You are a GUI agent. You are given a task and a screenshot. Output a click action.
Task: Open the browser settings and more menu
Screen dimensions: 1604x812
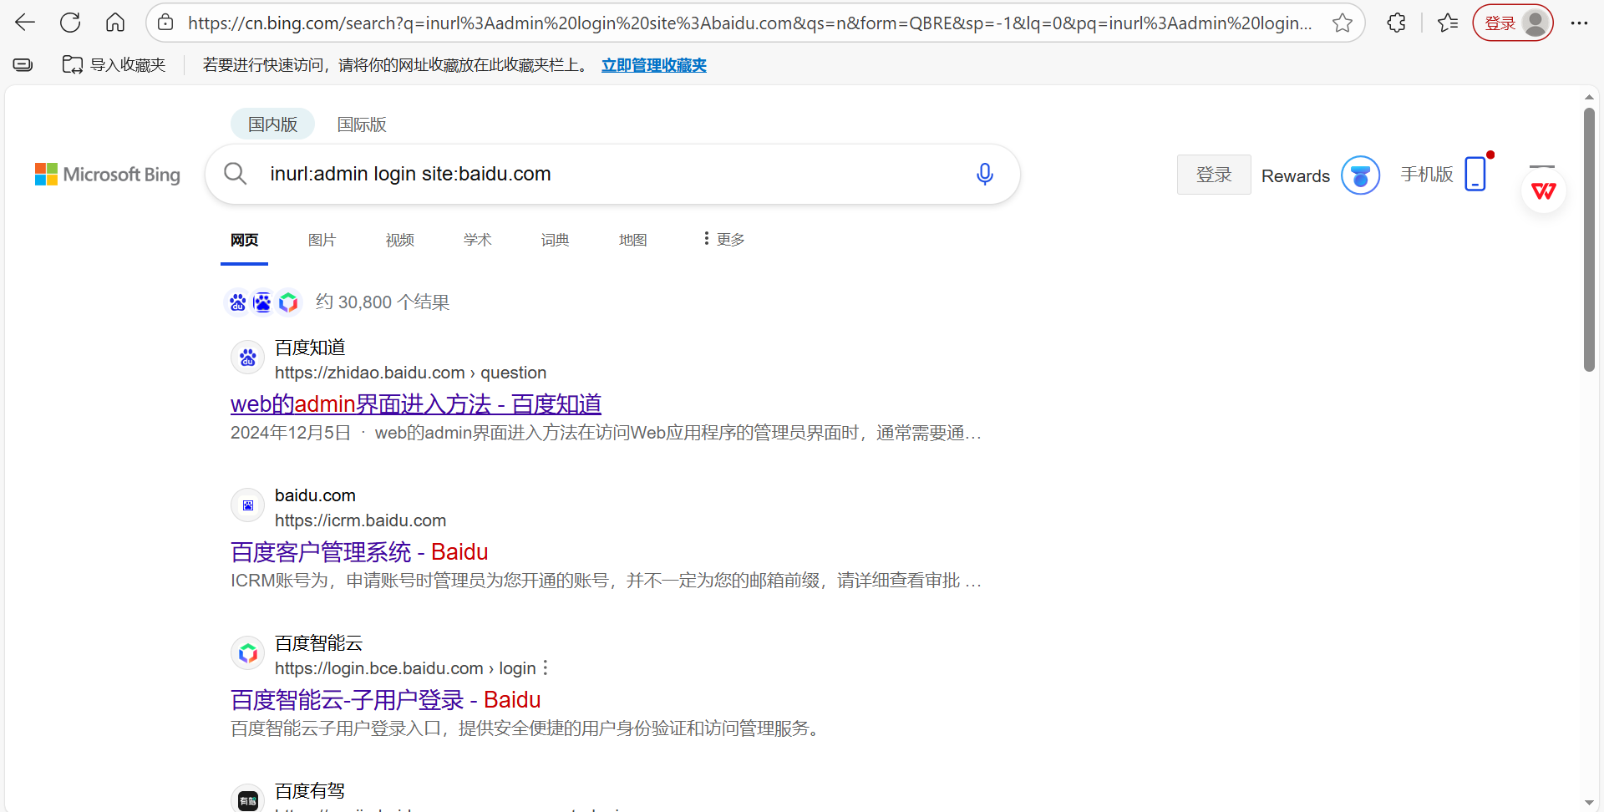[1579, 23]
